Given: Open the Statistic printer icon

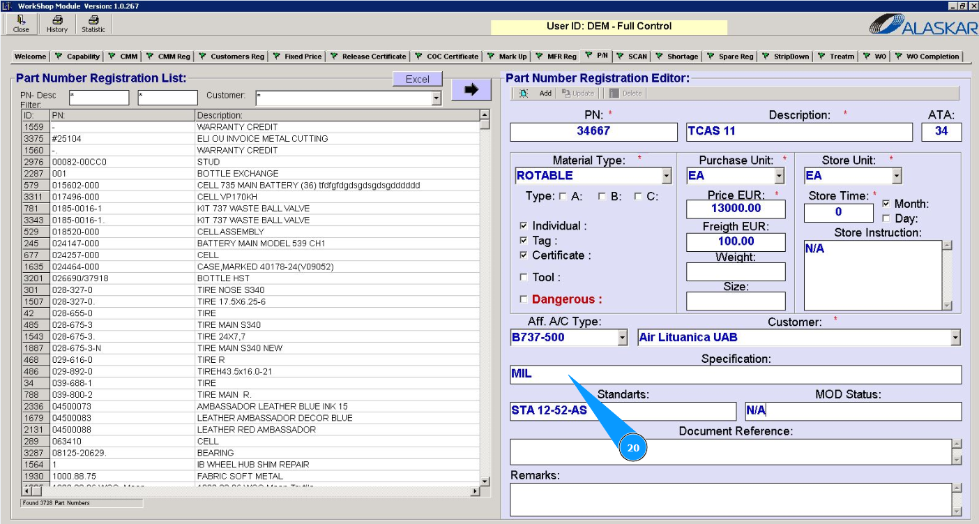Looking at the screenshot, I should coord(93,20).
